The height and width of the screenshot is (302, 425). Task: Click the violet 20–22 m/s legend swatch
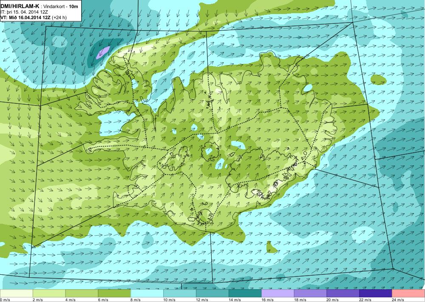[x=343, y=293]
